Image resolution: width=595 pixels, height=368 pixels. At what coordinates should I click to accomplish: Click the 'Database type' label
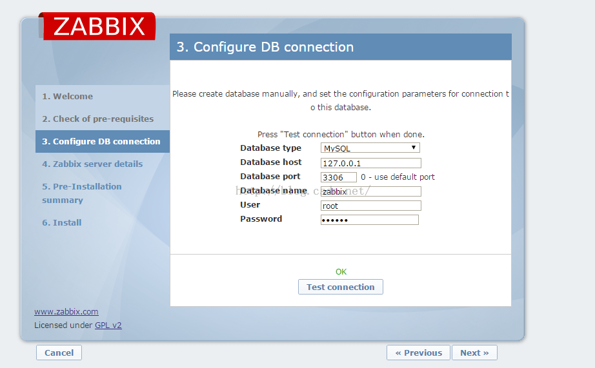pyautogui.click(x=270, y=148)
